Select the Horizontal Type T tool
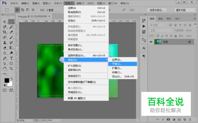Viewport: 198px width, 123px height. tap(11, 58)
